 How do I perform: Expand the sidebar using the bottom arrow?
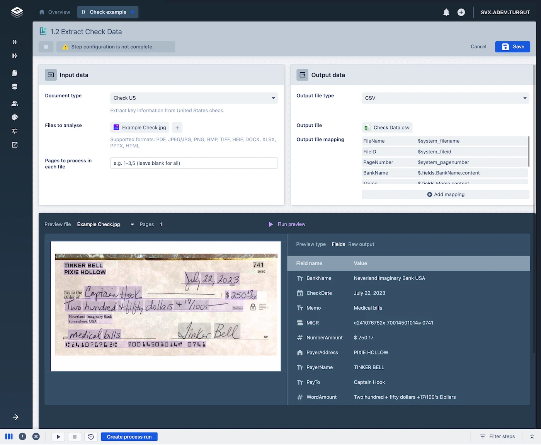[x=15, y=417]
